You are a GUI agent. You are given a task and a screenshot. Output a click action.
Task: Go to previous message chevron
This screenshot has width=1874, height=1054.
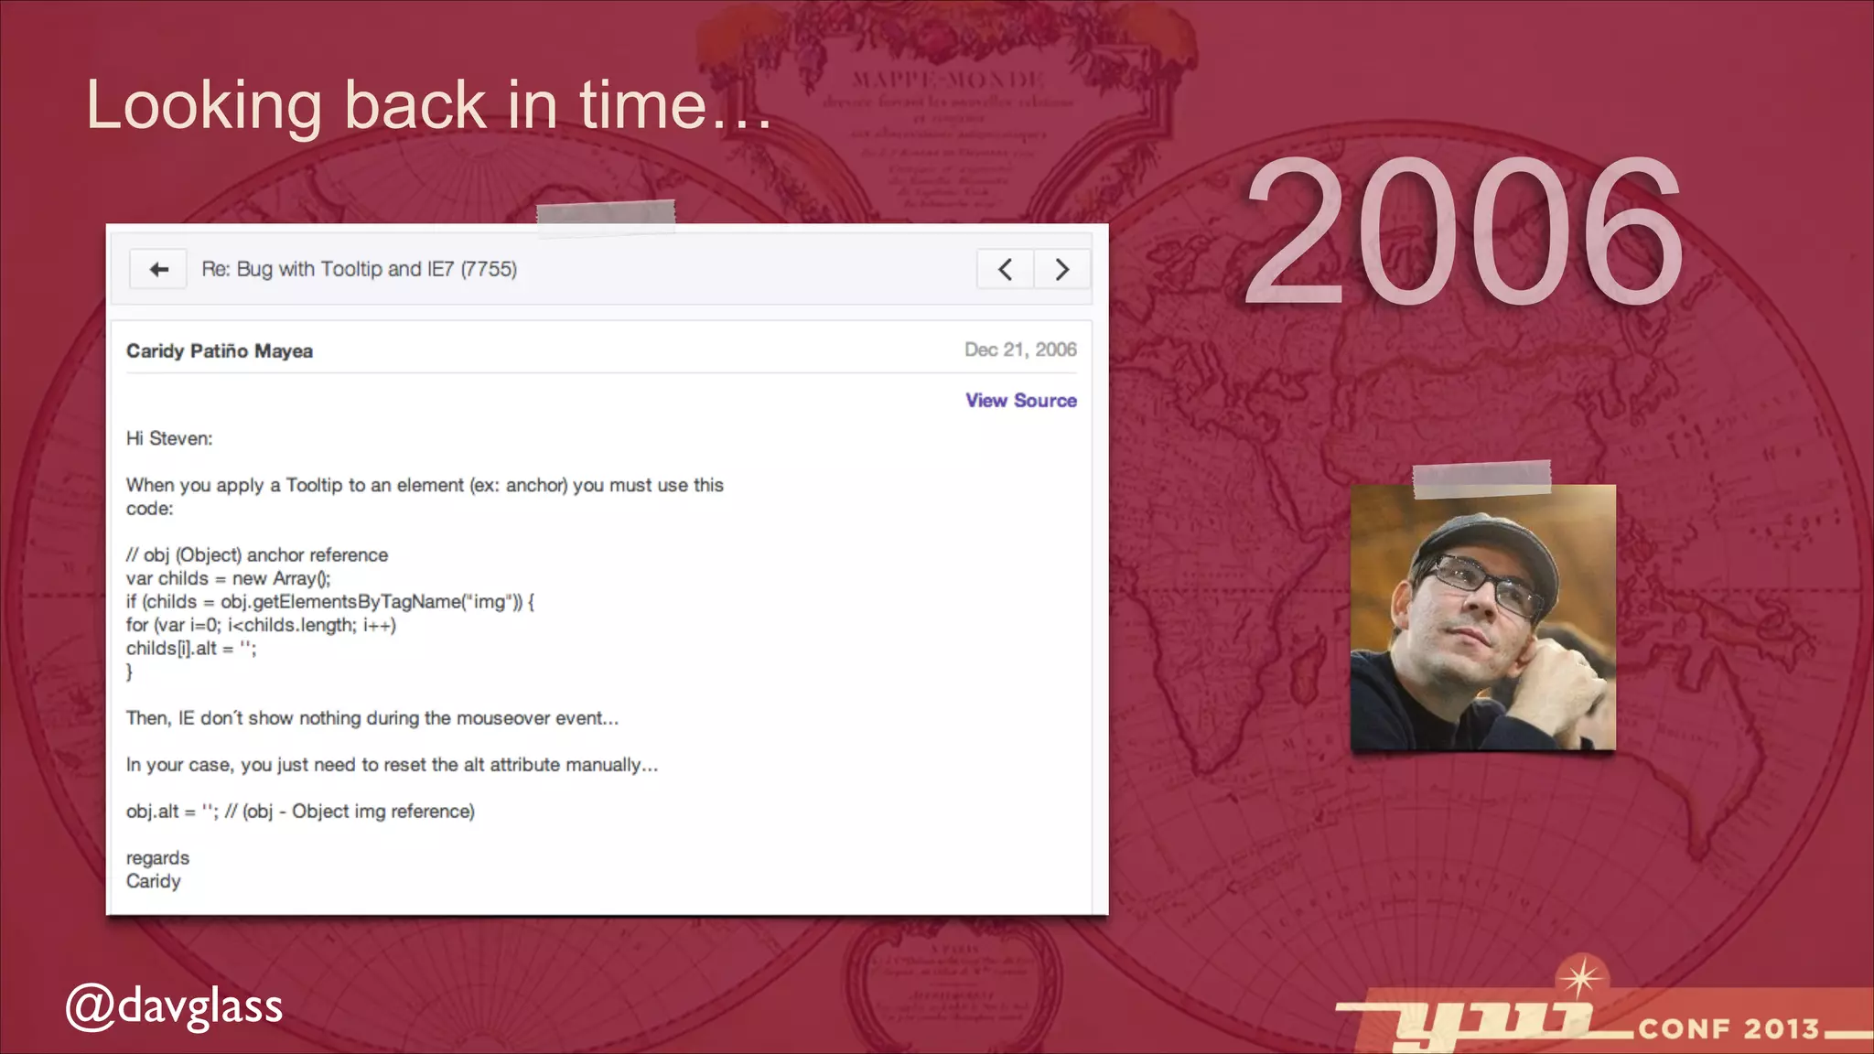(x=1005, y=269)
